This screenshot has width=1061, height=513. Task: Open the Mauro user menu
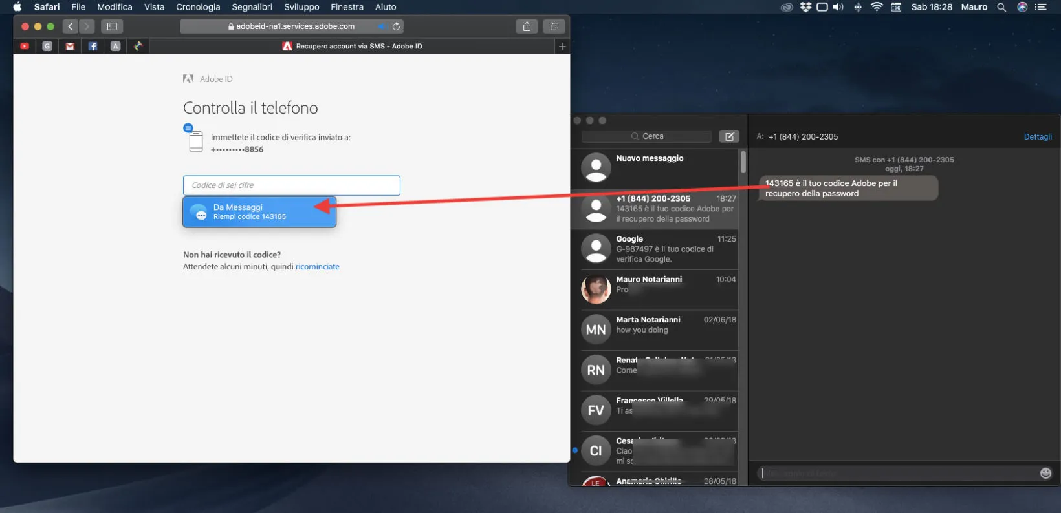(x=974, y=7)
